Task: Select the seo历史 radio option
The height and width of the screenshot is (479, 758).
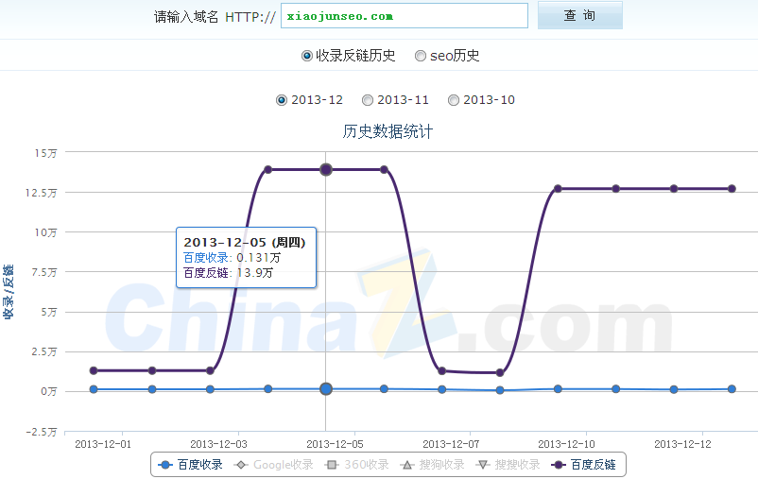Action: [x=420, y=56]
